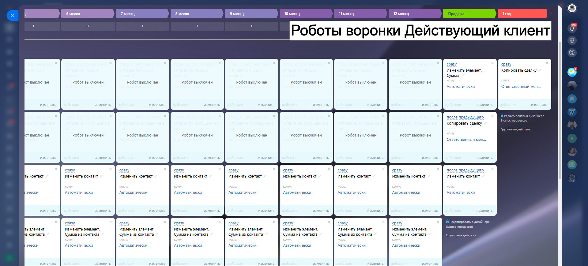Image resolution: width=588 pixels, height=266 pixels.
Task: Open 'Редактировать в дизайнере Бизнес-процессов' under '1 год' column
Action: tap(524, 118)
